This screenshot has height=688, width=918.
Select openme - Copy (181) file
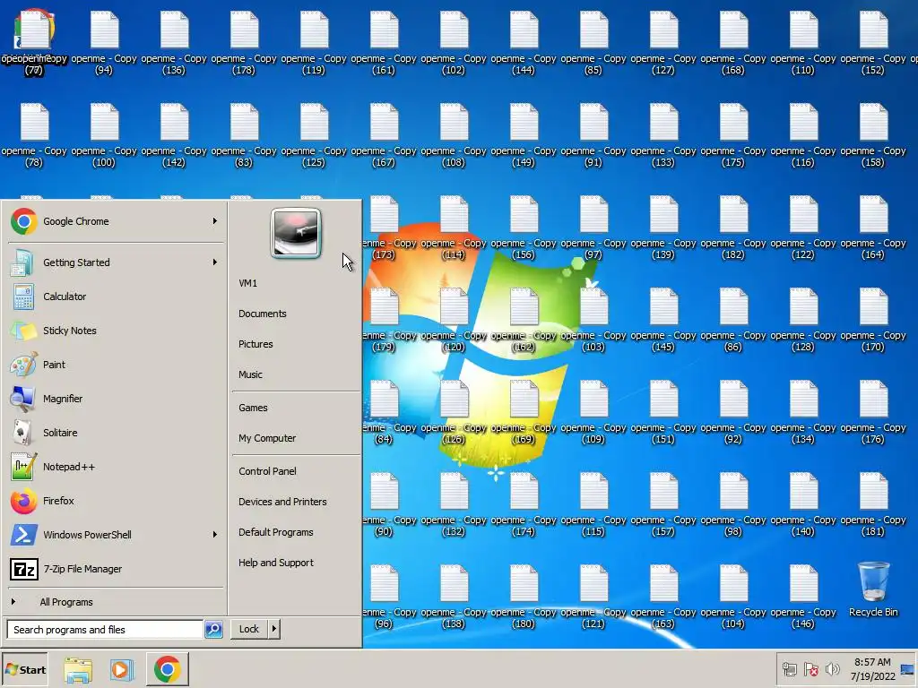click(873, 505)
